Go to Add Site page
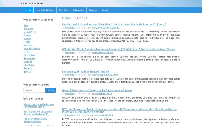202x126 pixels. click(63, 10)
